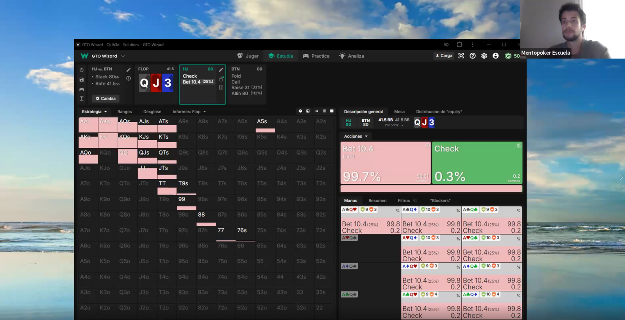Click the user account profile icon
The image size is (625, 320).
click(496, 56)
